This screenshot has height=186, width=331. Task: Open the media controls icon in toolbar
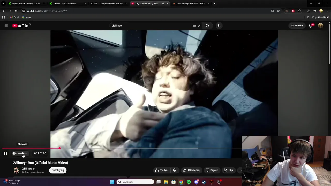[x=315, y=11]
